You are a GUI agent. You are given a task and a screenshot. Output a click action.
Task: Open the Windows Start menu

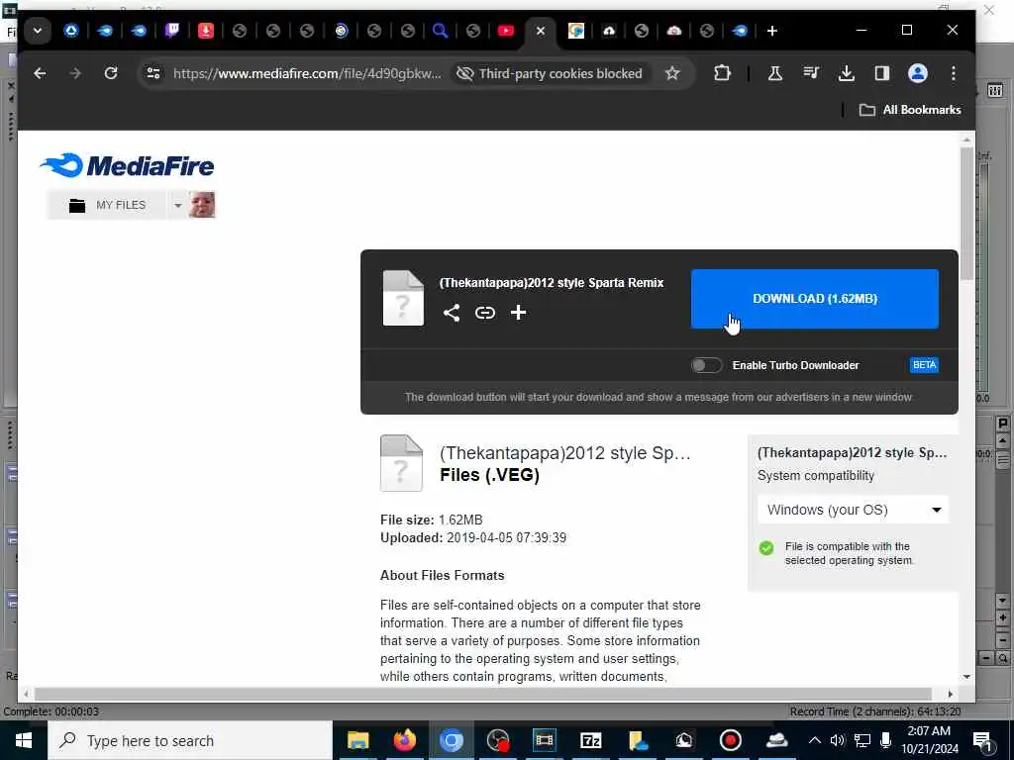coord(24,740)
